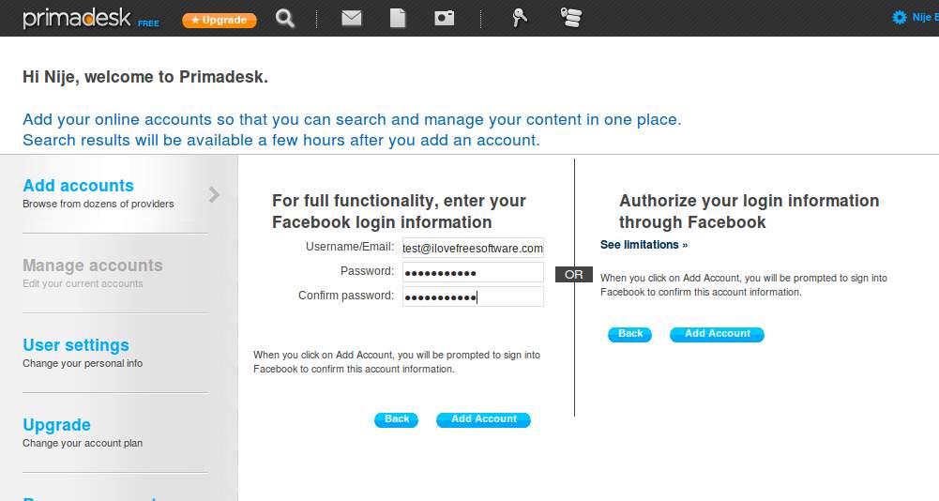Open the settings gear icon next to Nije
This screenshot has height=501, width=939.
pyautogui.click(x=900, y=17)
